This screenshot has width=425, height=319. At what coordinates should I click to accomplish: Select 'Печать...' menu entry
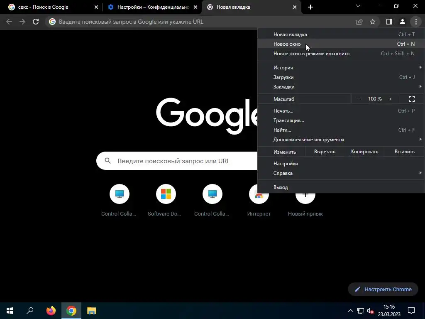(x=341, y=110)
